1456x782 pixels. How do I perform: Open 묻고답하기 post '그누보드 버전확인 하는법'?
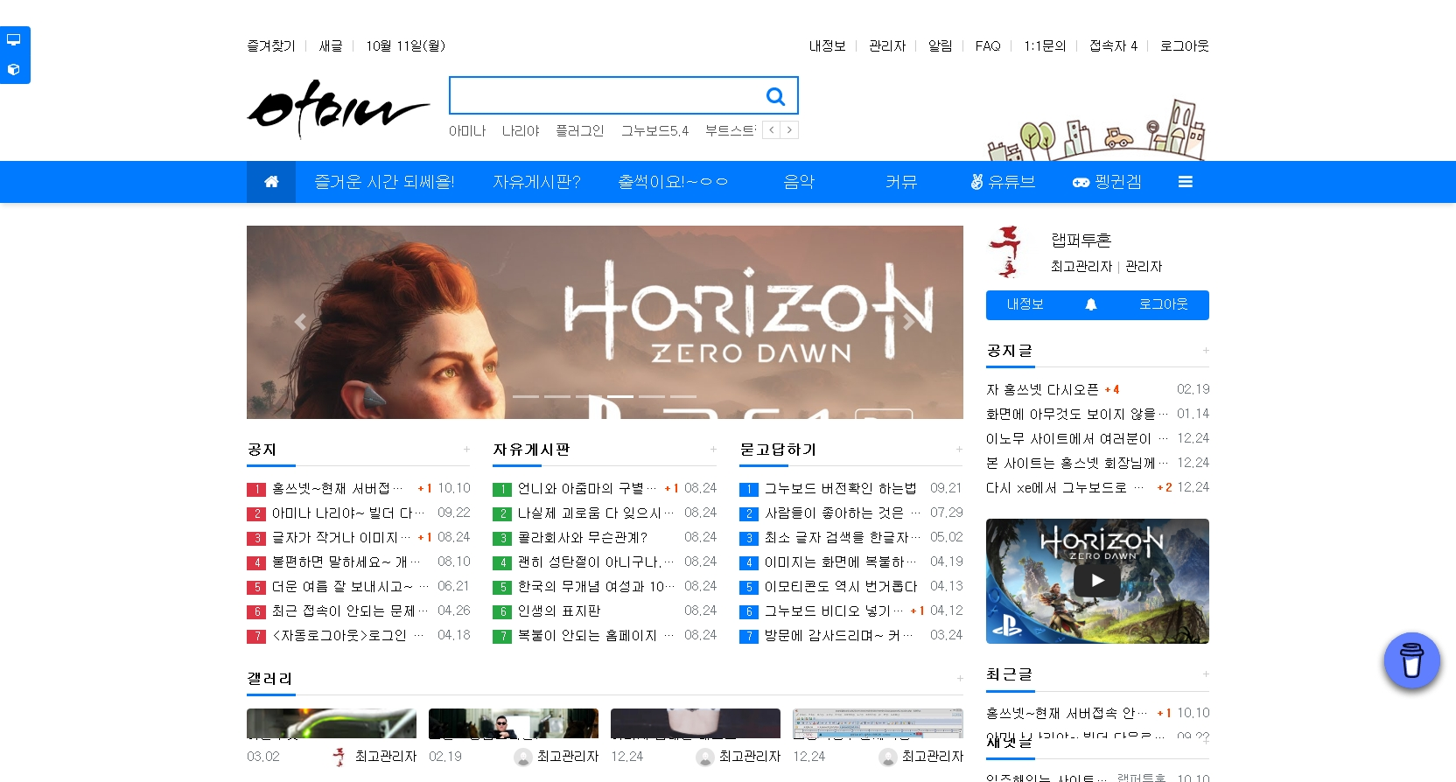click(x=840, y=489)
